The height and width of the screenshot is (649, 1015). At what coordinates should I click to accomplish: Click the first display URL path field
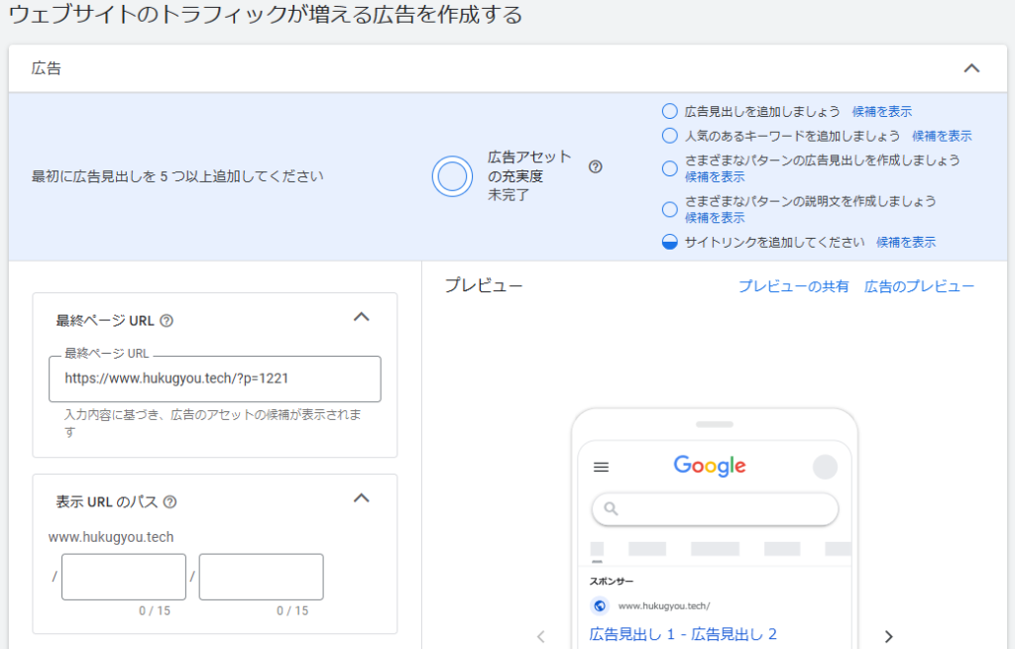pyautogui.click(x=124, y=577)
